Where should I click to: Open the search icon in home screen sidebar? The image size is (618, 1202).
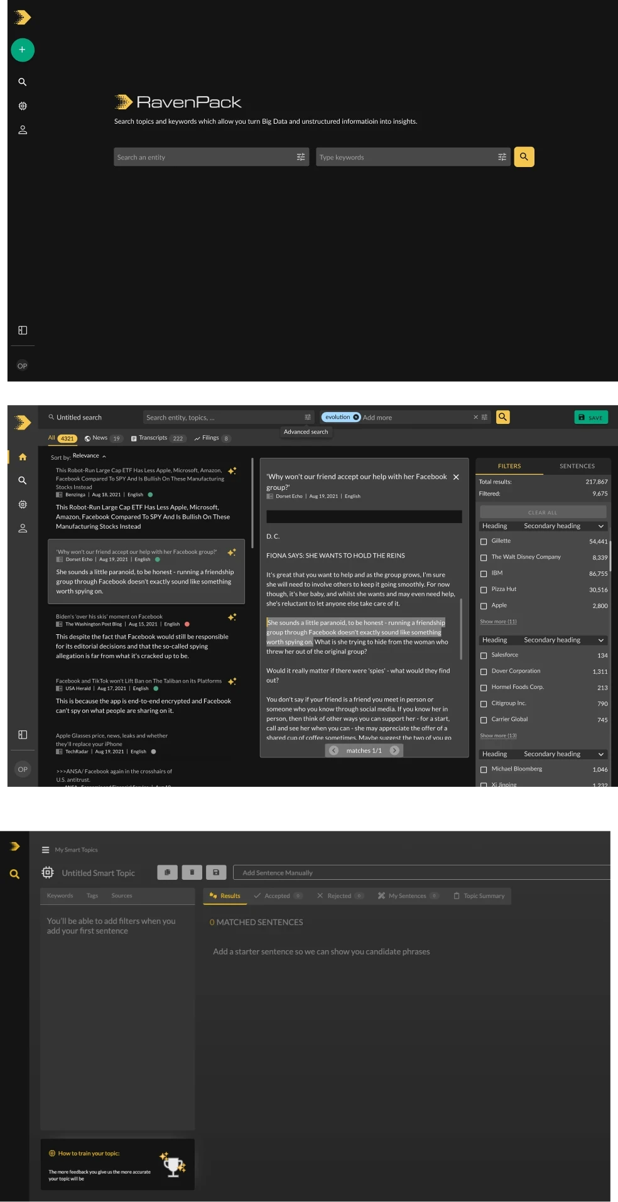23,82
